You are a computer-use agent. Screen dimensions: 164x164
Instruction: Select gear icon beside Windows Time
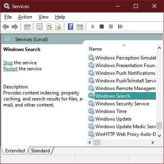point(91,111)
